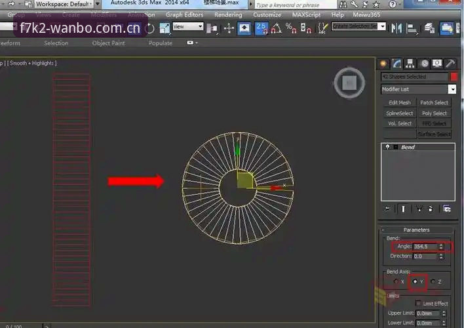Open the Manage Layers icon
This screenshot has height=328, width=464.
[x=429, y=28]
